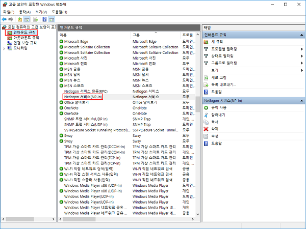Click rule list horizontal scroll right arrow
This screenshot has height=229, width=306.
pos(193,219)
